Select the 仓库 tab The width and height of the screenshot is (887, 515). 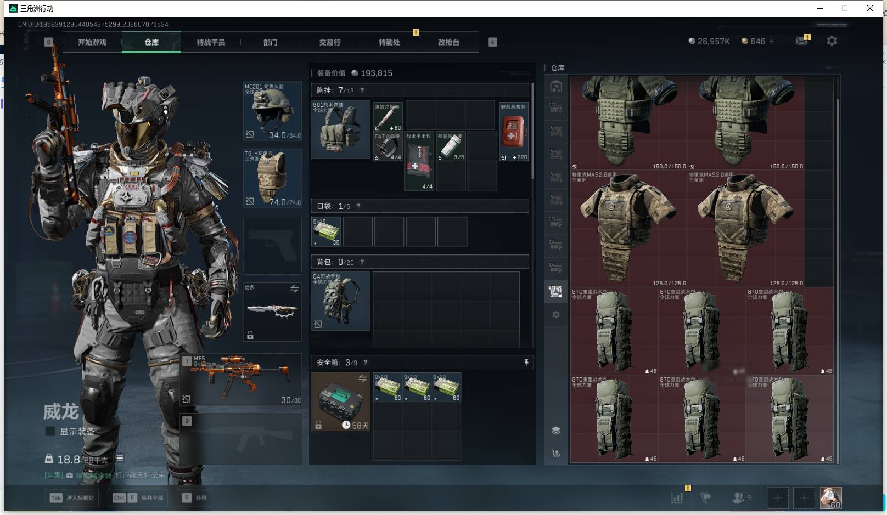(151, 42)
